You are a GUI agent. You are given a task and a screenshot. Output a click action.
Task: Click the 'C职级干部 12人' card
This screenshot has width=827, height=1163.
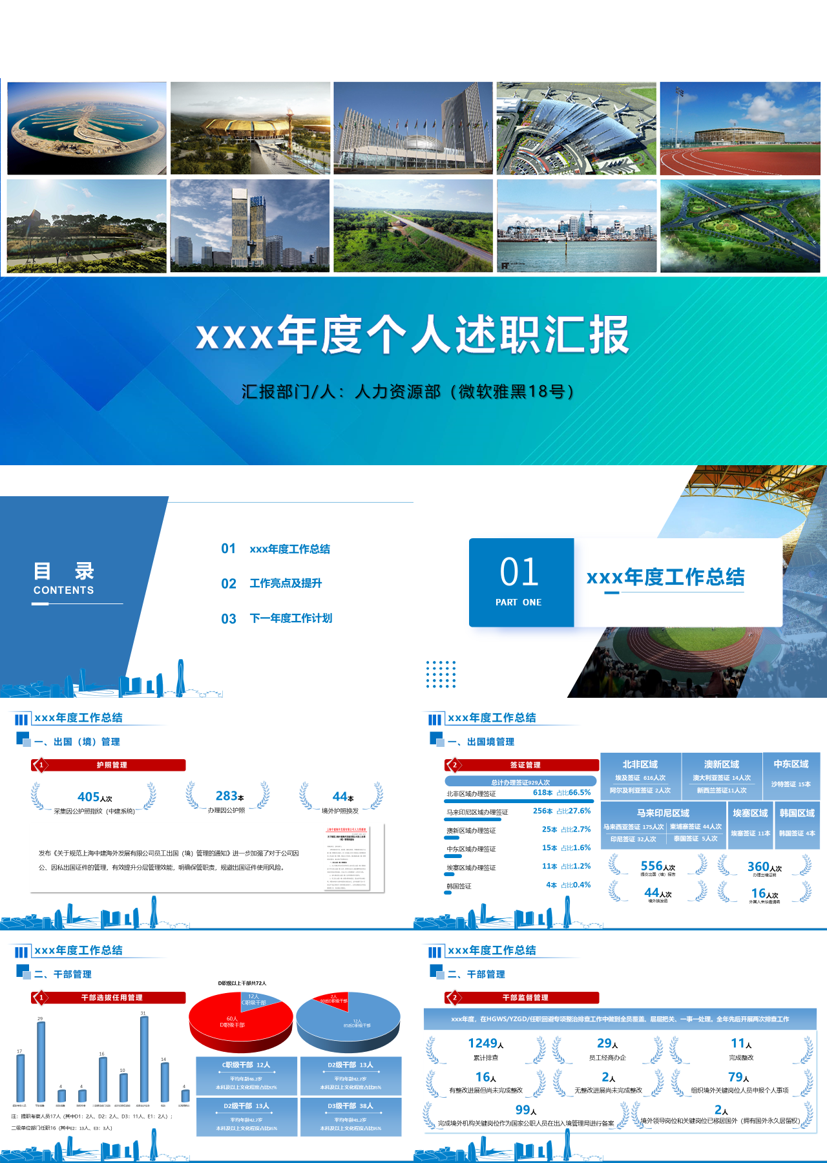(x=246, y=1076)
